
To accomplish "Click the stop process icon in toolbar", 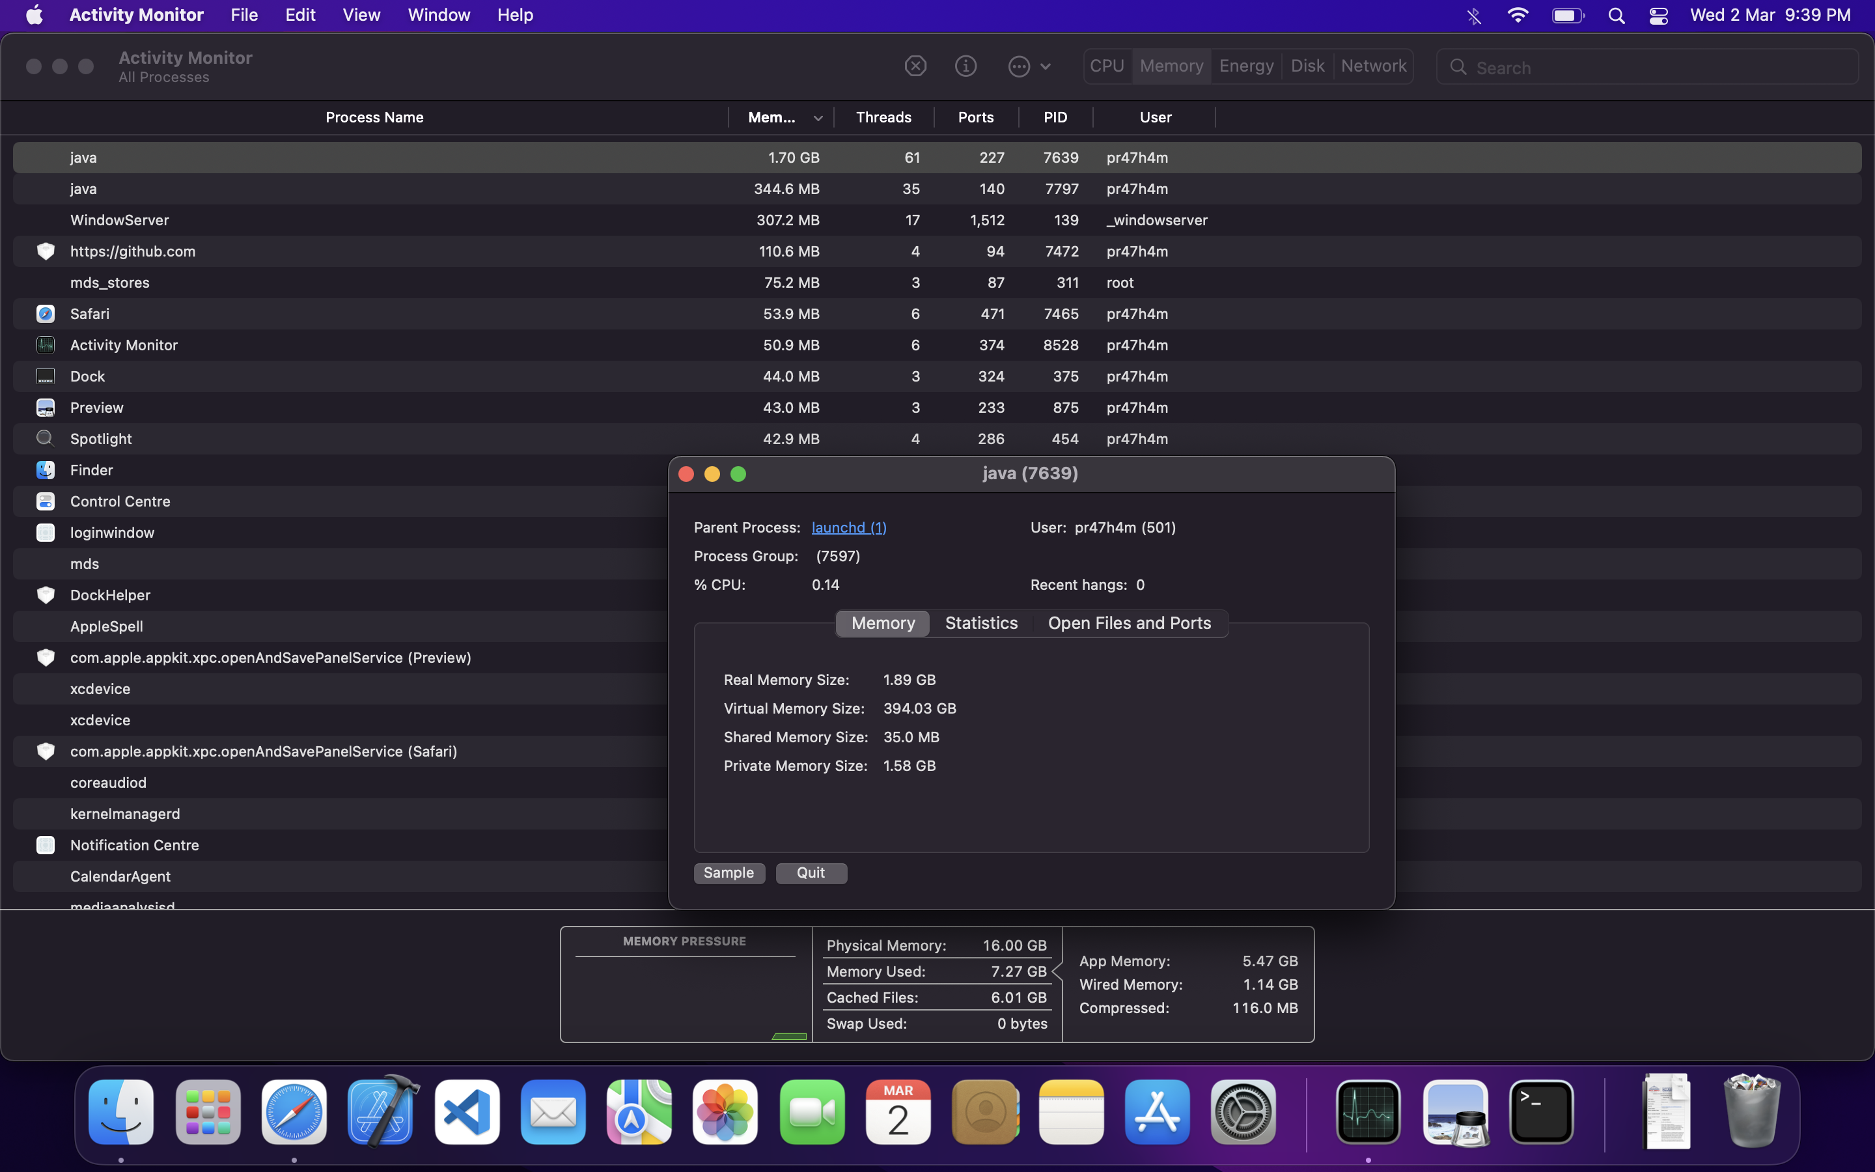I will point(915,66).
